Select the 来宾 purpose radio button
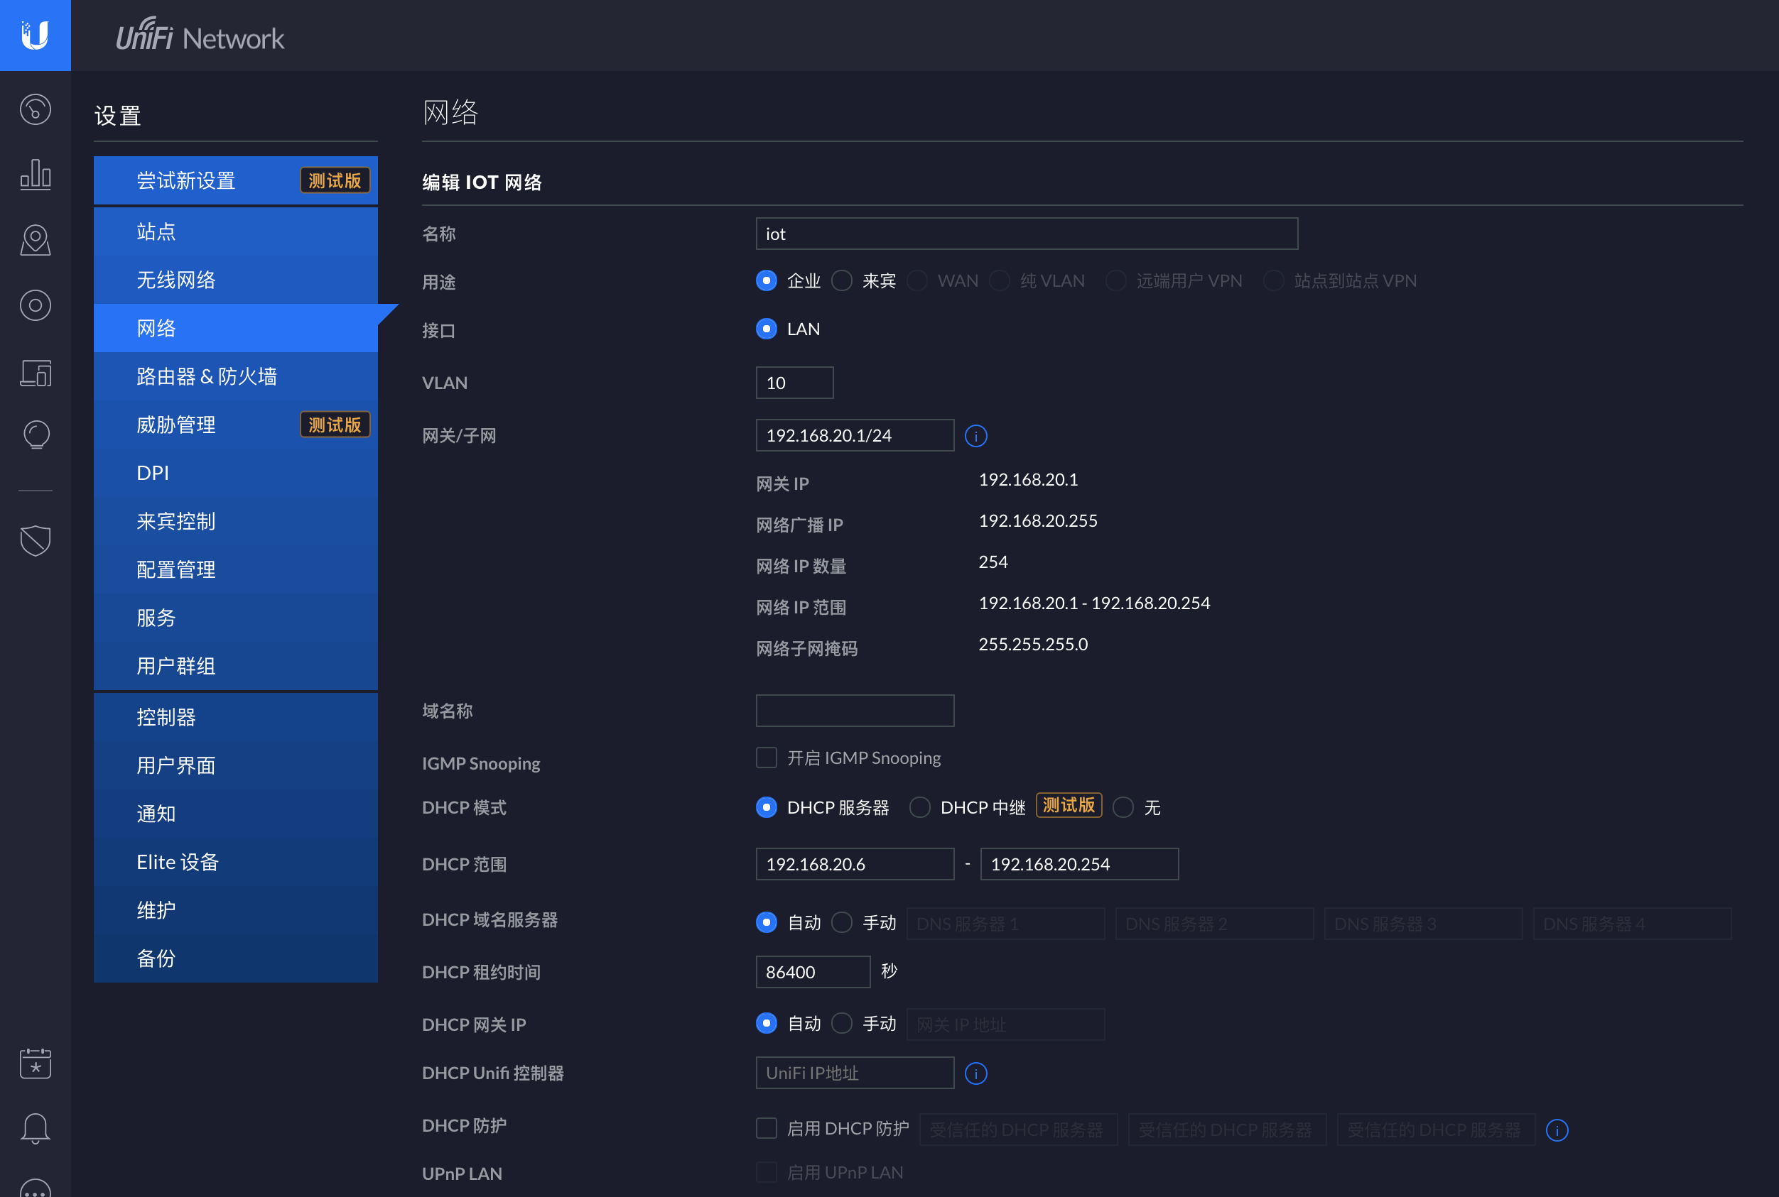1779x1197 pixels. (x=842, y=281)
